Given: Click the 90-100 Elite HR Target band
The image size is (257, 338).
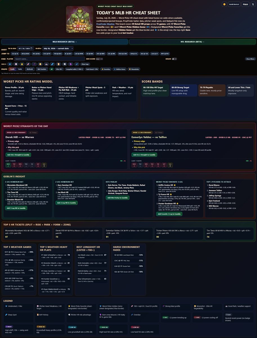Looking at the screenshot, I should [x=155, y=90].
